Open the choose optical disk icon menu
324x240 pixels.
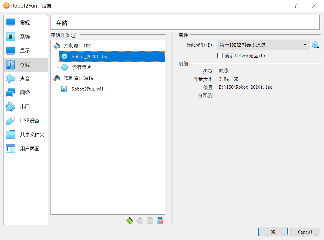click(x=315, y=45)
